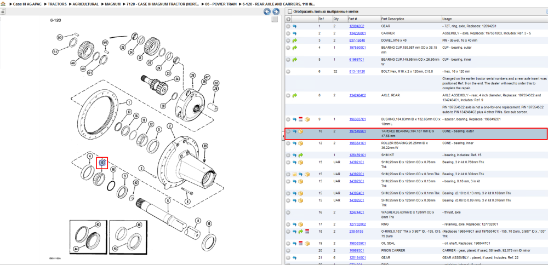Sort by the 'Ref' column header
The image size is (548, 265).
325,19
